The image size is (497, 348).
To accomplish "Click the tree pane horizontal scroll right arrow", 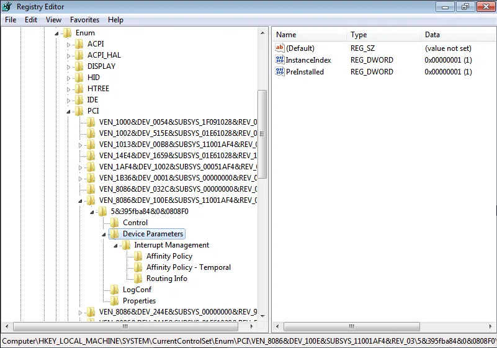I will (x=252, y=326).
